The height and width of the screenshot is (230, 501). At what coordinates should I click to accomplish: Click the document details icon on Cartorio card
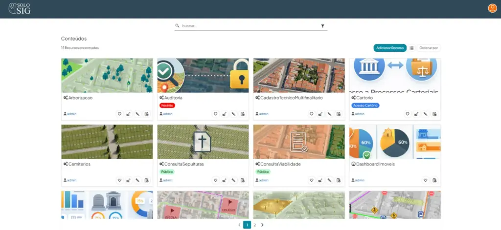point(434,114)
